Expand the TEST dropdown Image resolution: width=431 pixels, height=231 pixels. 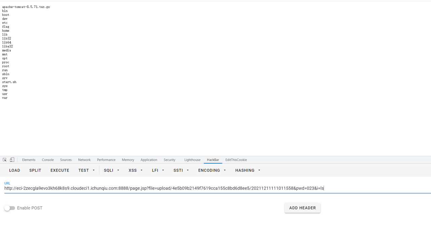click(x=87, y=170)
